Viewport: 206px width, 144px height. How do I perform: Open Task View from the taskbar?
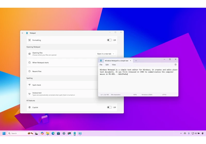click(x=37, y=133)
